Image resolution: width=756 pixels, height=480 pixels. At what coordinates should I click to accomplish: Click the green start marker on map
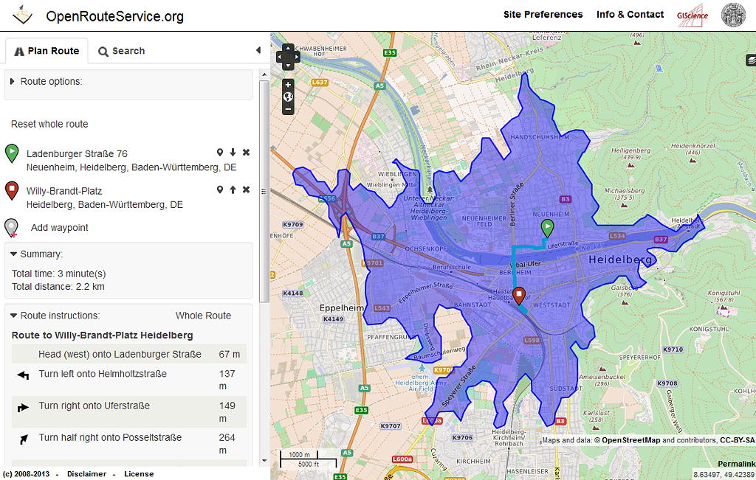(x=547, y=228)
